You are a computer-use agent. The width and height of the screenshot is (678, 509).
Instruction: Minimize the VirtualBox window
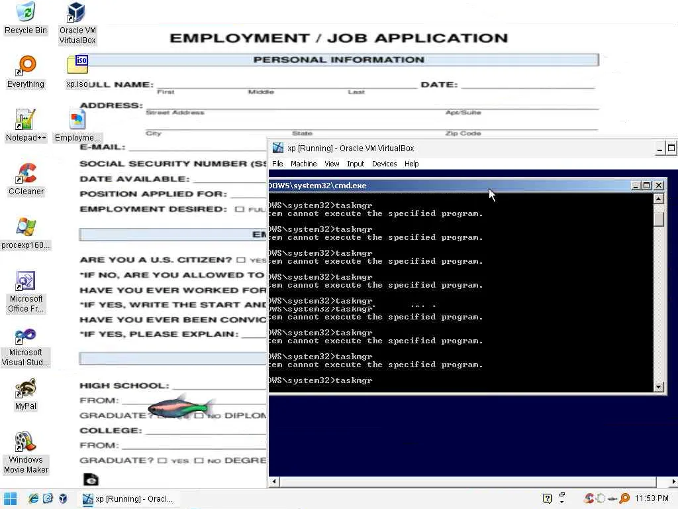pos(660,148)
